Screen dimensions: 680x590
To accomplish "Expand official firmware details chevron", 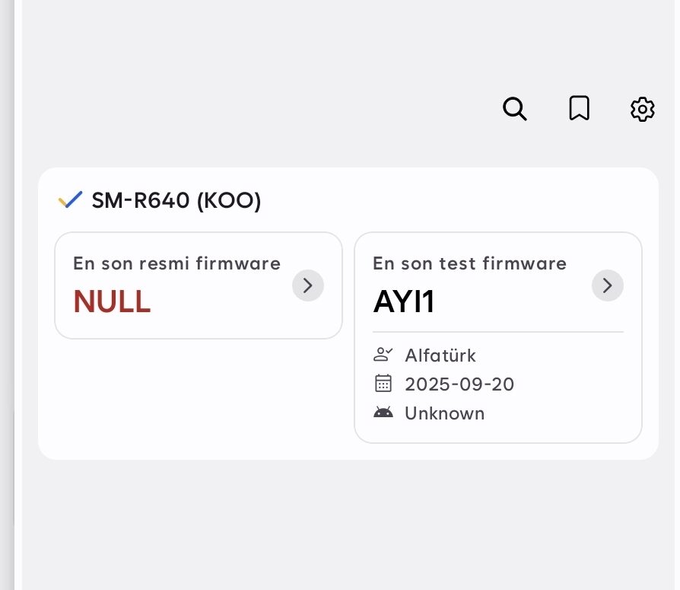I will click(x=308, y=285).
